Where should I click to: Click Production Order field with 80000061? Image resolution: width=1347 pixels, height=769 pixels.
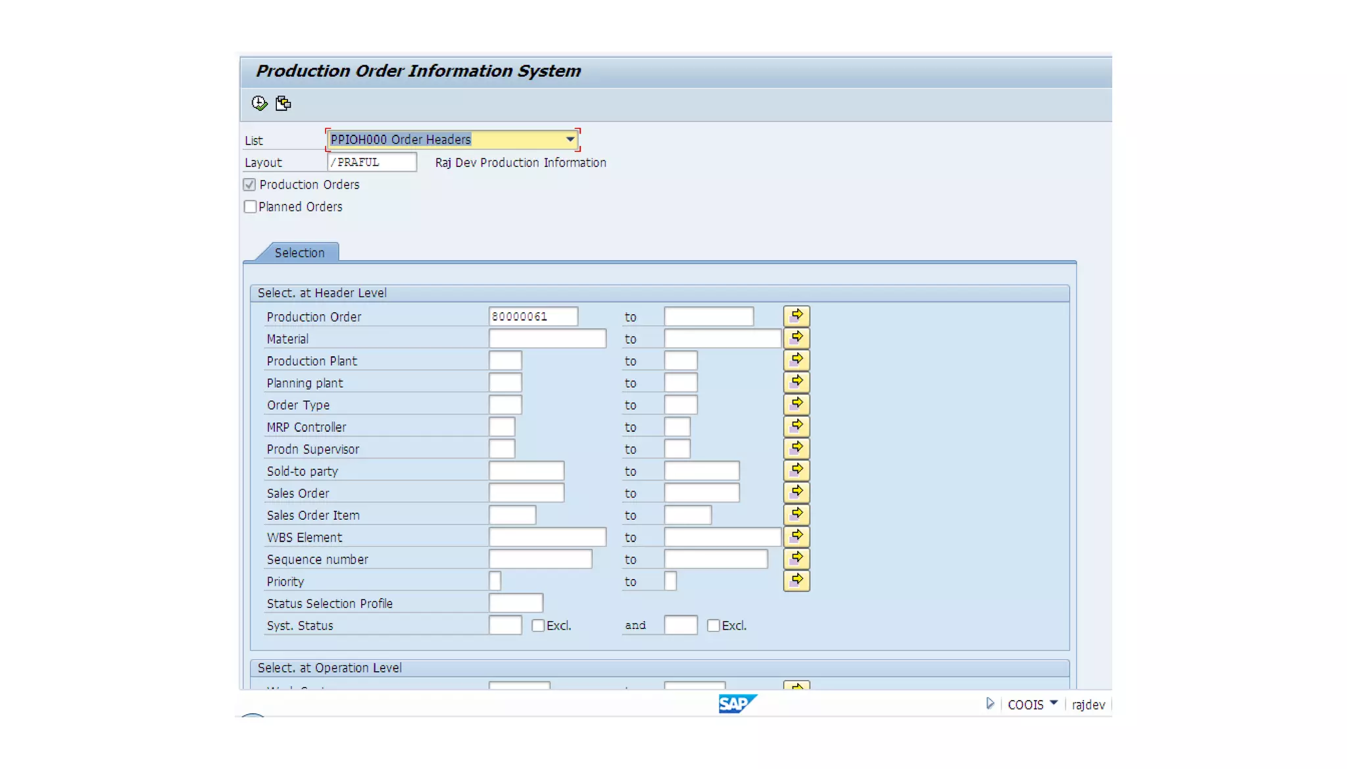(x=533, y=317)
